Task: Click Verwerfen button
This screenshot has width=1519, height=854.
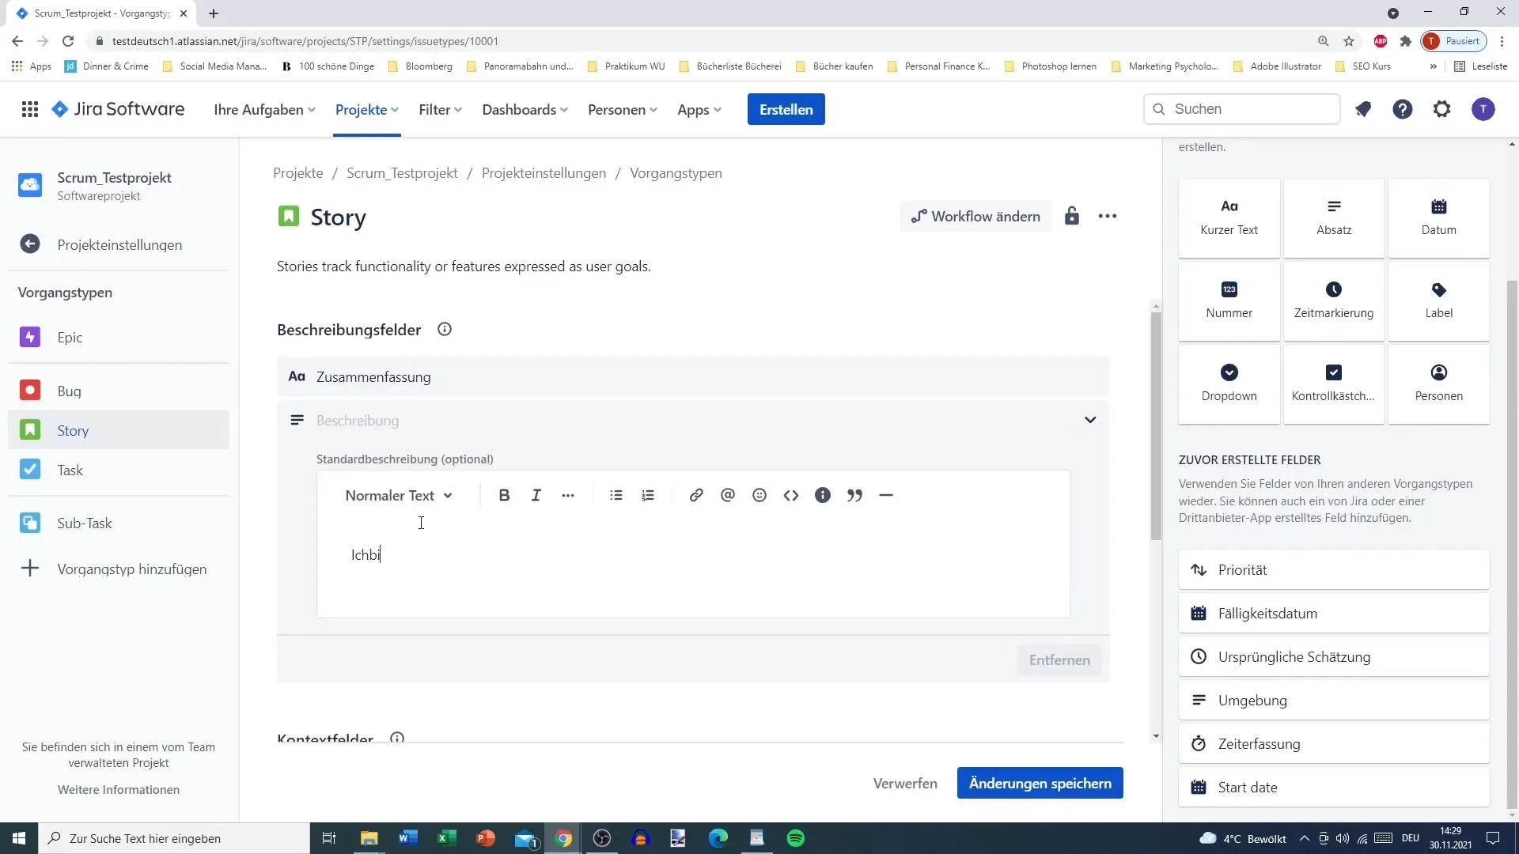Action: tap(905, 783)
